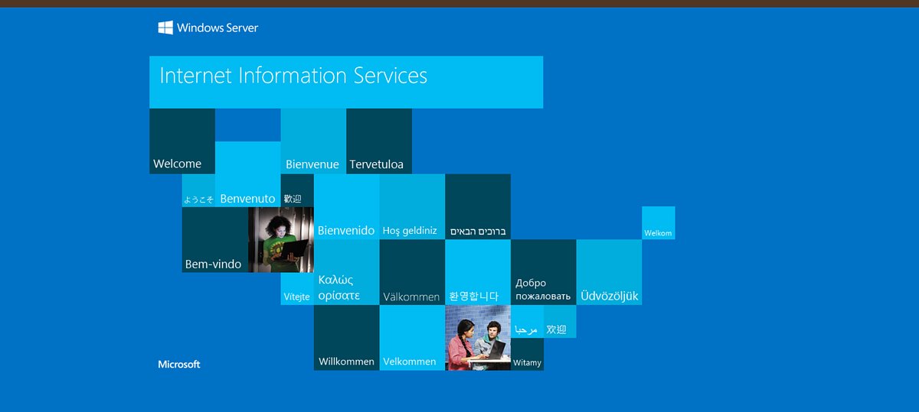Click the Windows Server text
Image resolution: width=919 pixels, height=412 pixels.
tap(217, 28)
